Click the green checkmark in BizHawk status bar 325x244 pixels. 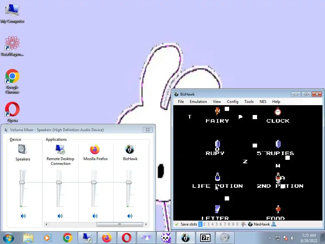(176, 224)
